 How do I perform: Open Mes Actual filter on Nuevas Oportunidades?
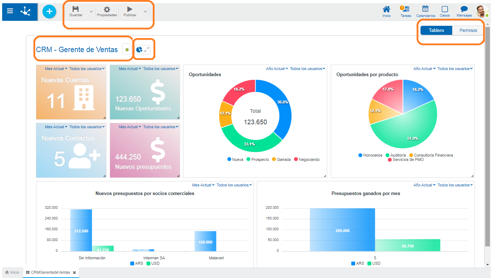pos(130,69)
